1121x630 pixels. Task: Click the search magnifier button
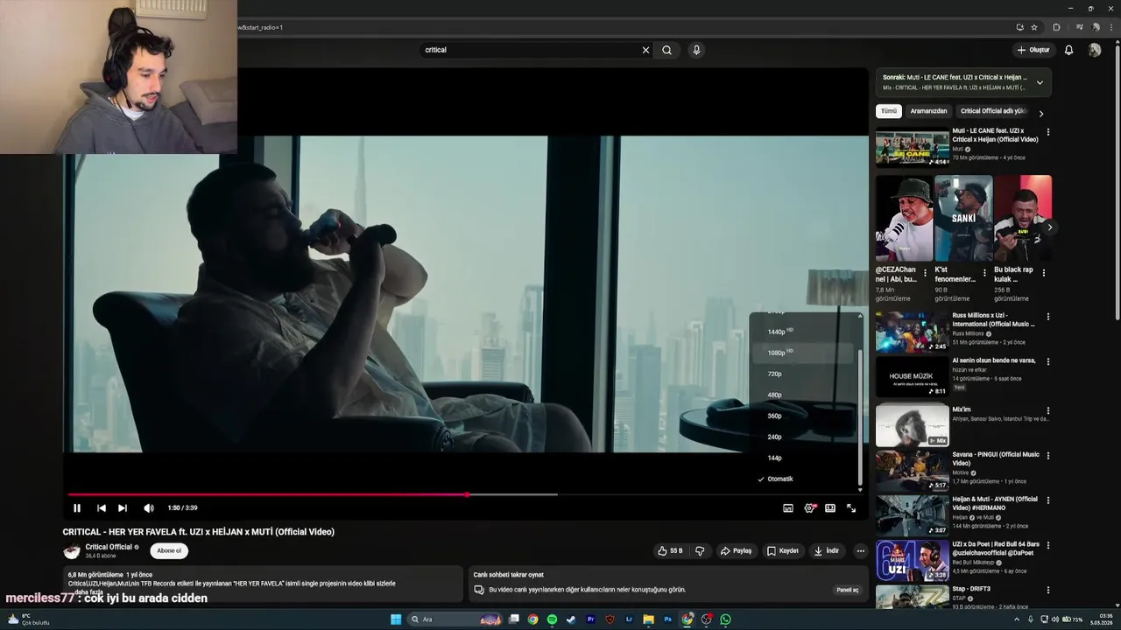pos(667,50)
